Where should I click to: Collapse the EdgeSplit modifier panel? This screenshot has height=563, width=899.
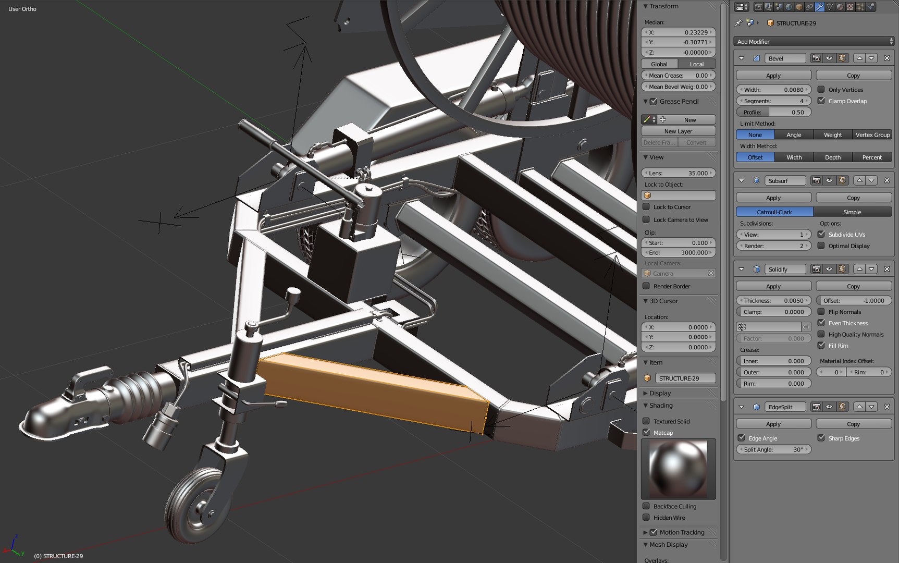point(742,407)
